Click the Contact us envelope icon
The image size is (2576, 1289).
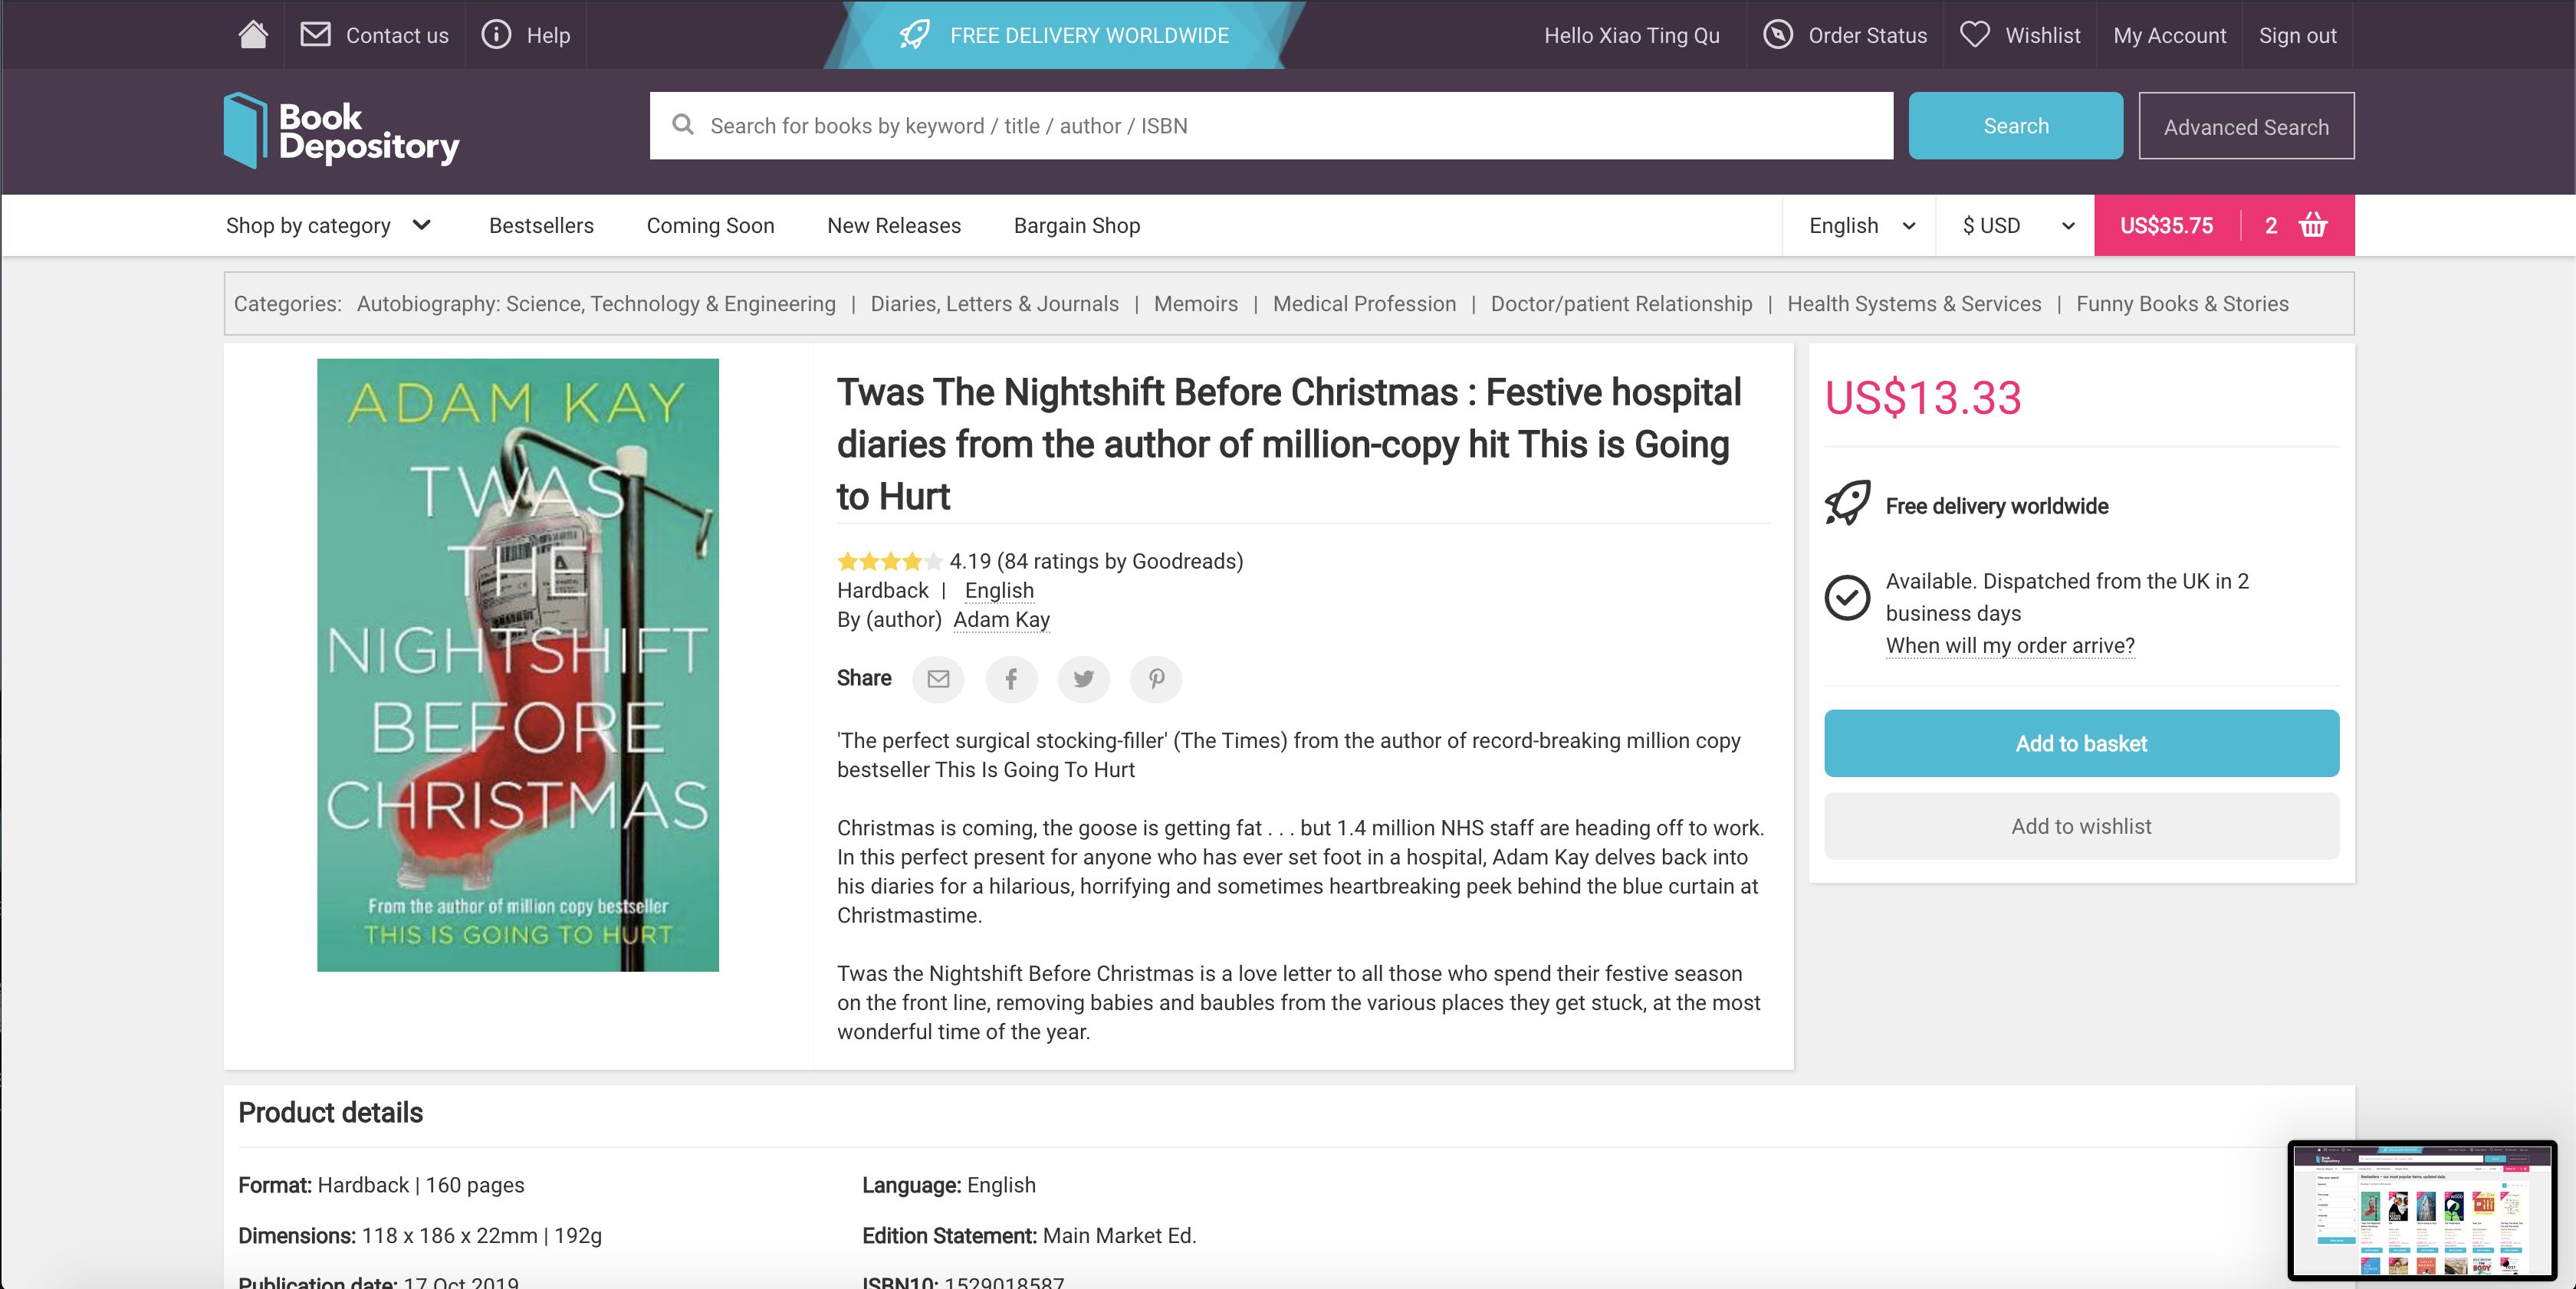tap(316, 35)
